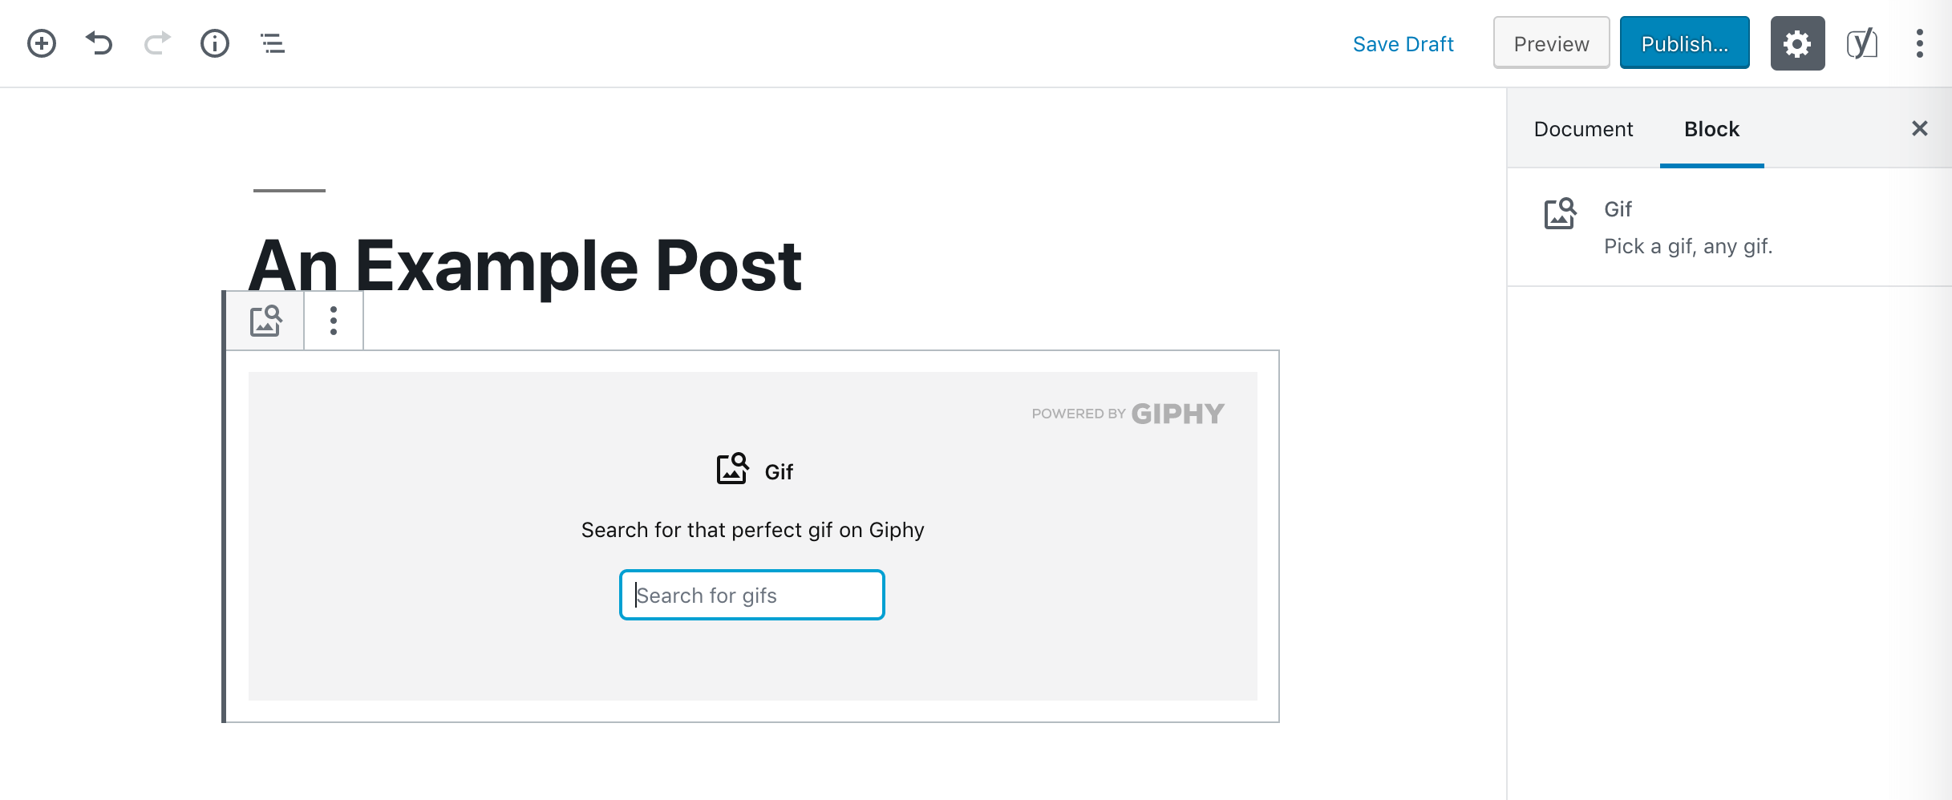Click the Add block plus icon
1952x800 pixels.
point(42,43)
